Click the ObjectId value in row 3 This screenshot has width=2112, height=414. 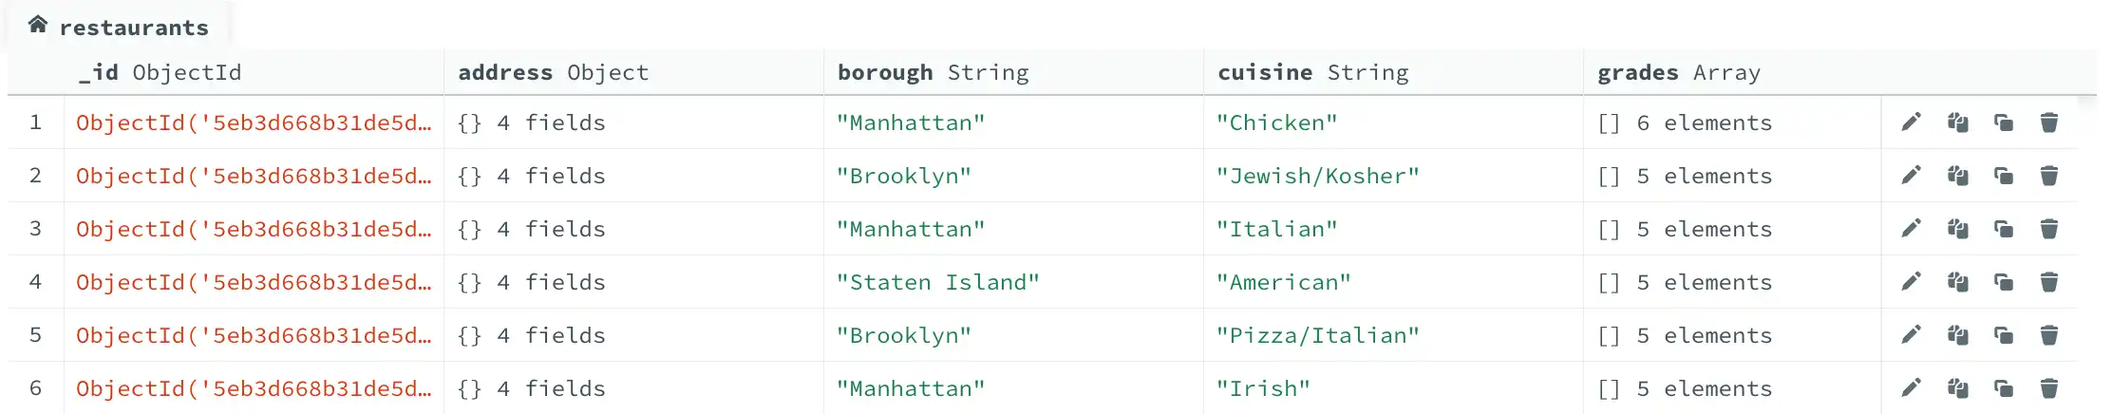tap(253, 230)
